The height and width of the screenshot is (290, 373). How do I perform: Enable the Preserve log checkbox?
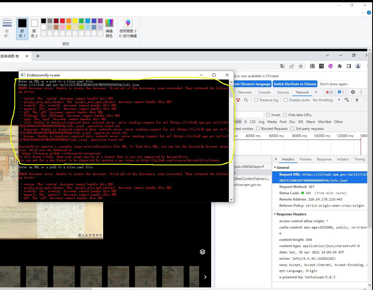[256, 100]
